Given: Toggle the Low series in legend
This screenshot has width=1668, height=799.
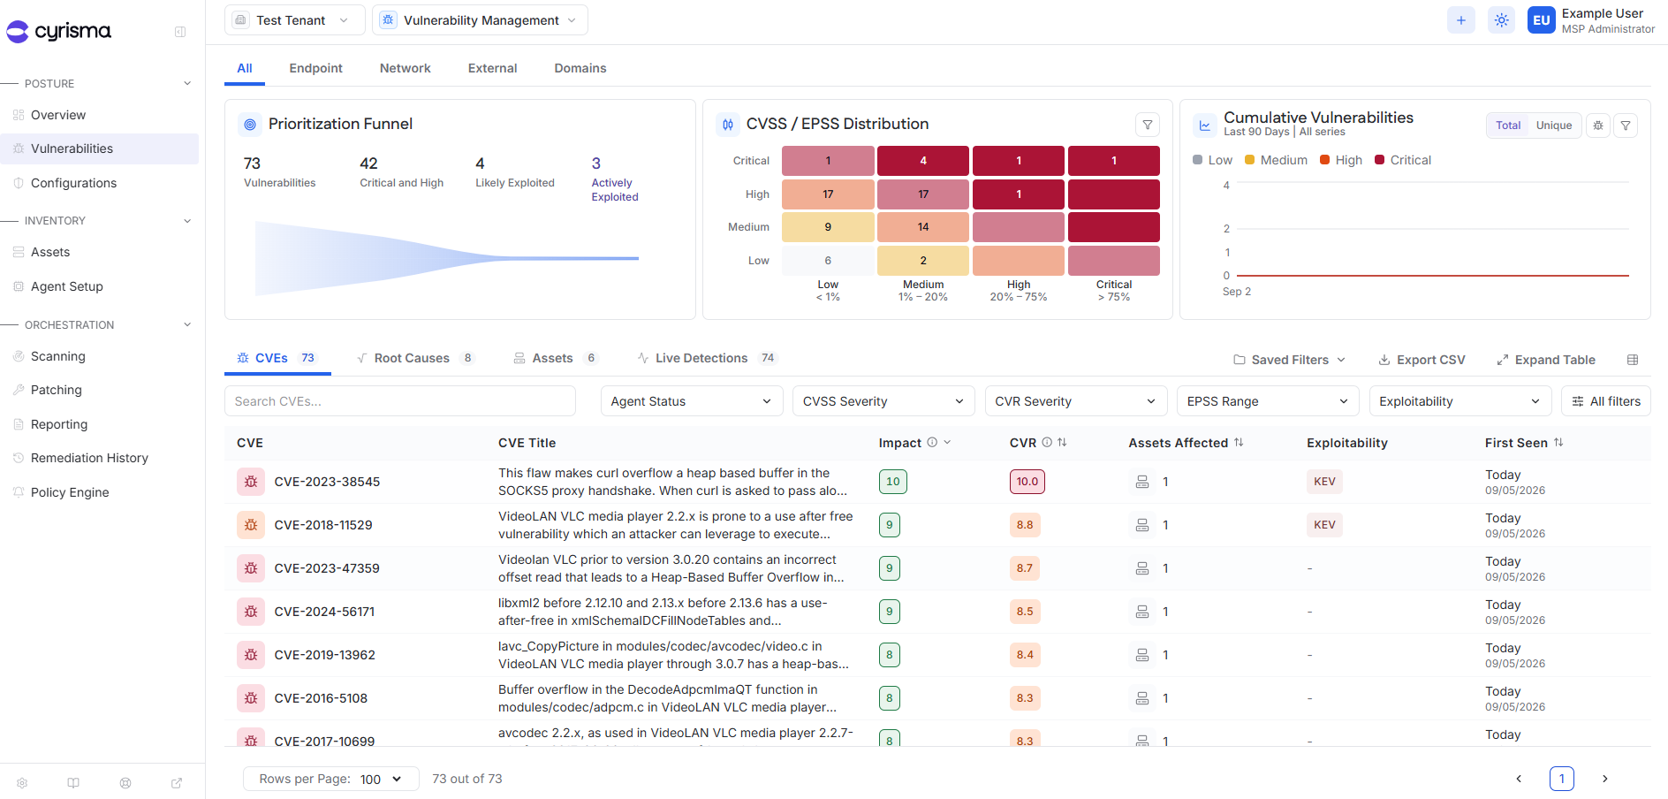Looking at the screenshot, I should 1212,160.
